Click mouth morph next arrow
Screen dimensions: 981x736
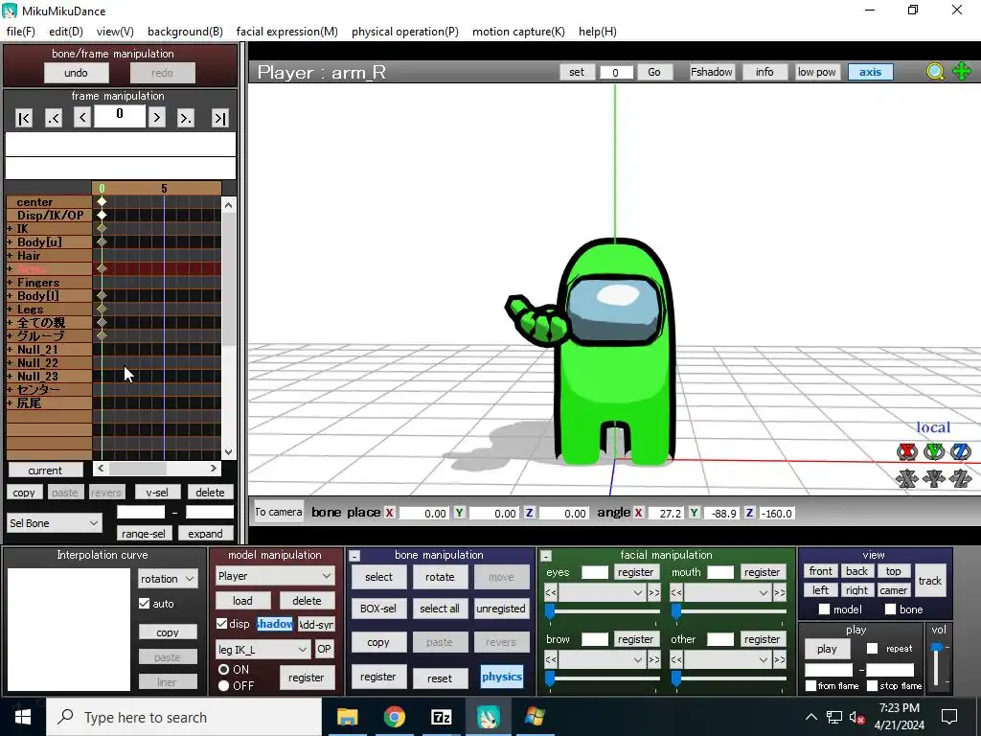point(780,592)
